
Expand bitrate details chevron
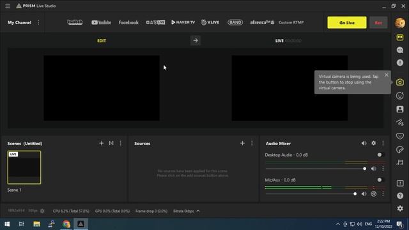tap(198, 211)
